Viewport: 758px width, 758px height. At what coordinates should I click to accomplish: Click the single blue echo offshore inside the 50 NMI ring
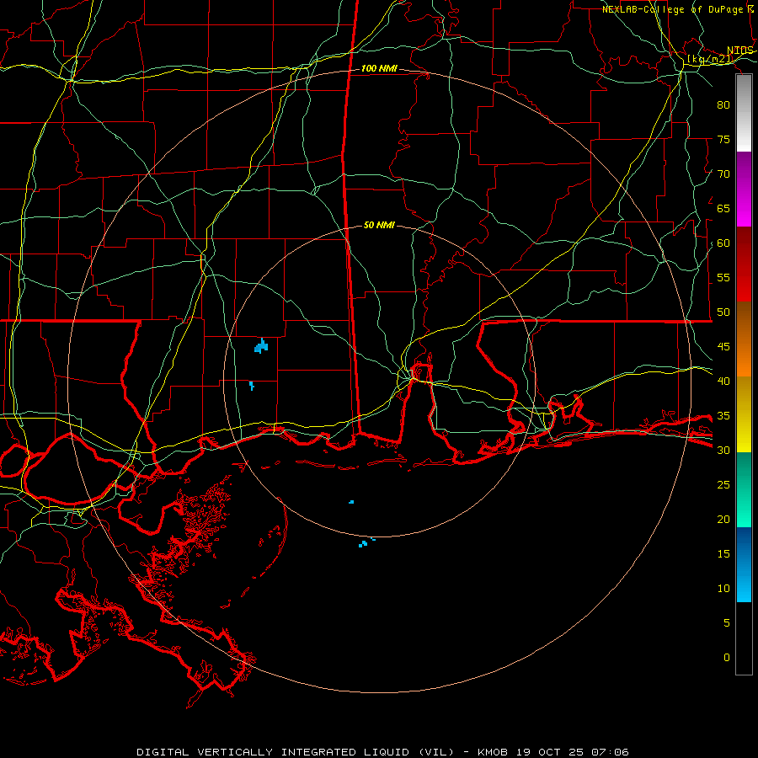[x=351, y=502]
